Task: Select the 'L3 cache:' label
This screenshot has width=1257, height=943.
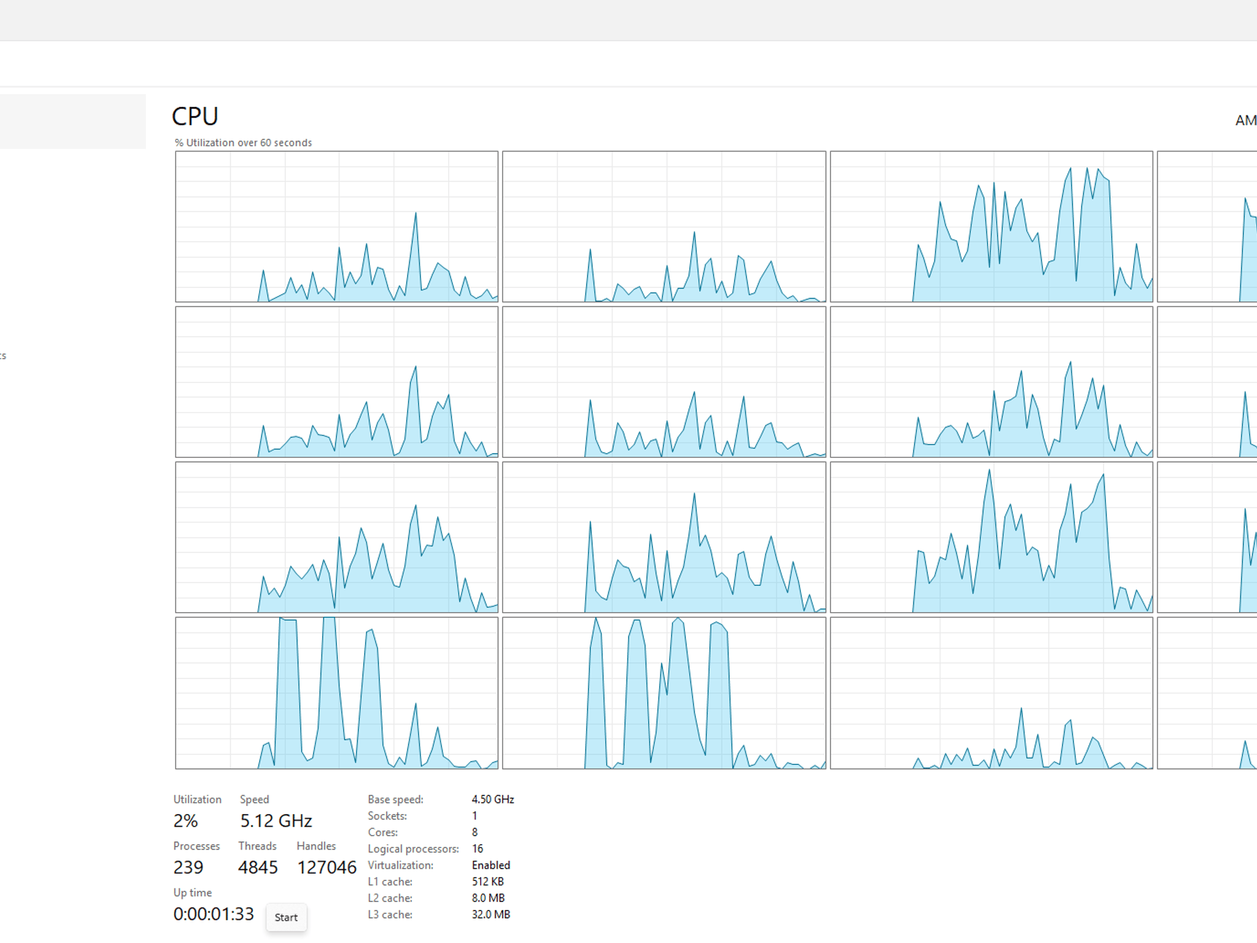Action: pyautogui.click(x=390, y=915)
